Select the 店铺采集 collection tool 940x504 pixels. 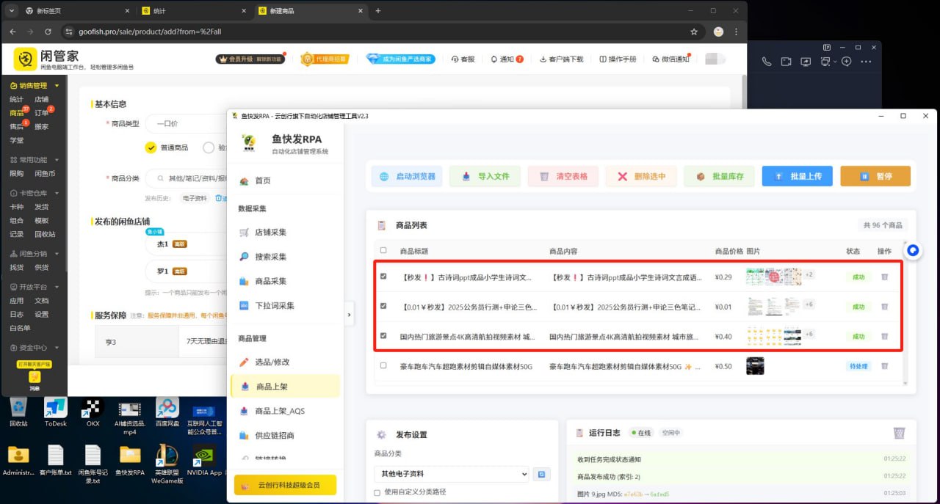pos(264,232)
